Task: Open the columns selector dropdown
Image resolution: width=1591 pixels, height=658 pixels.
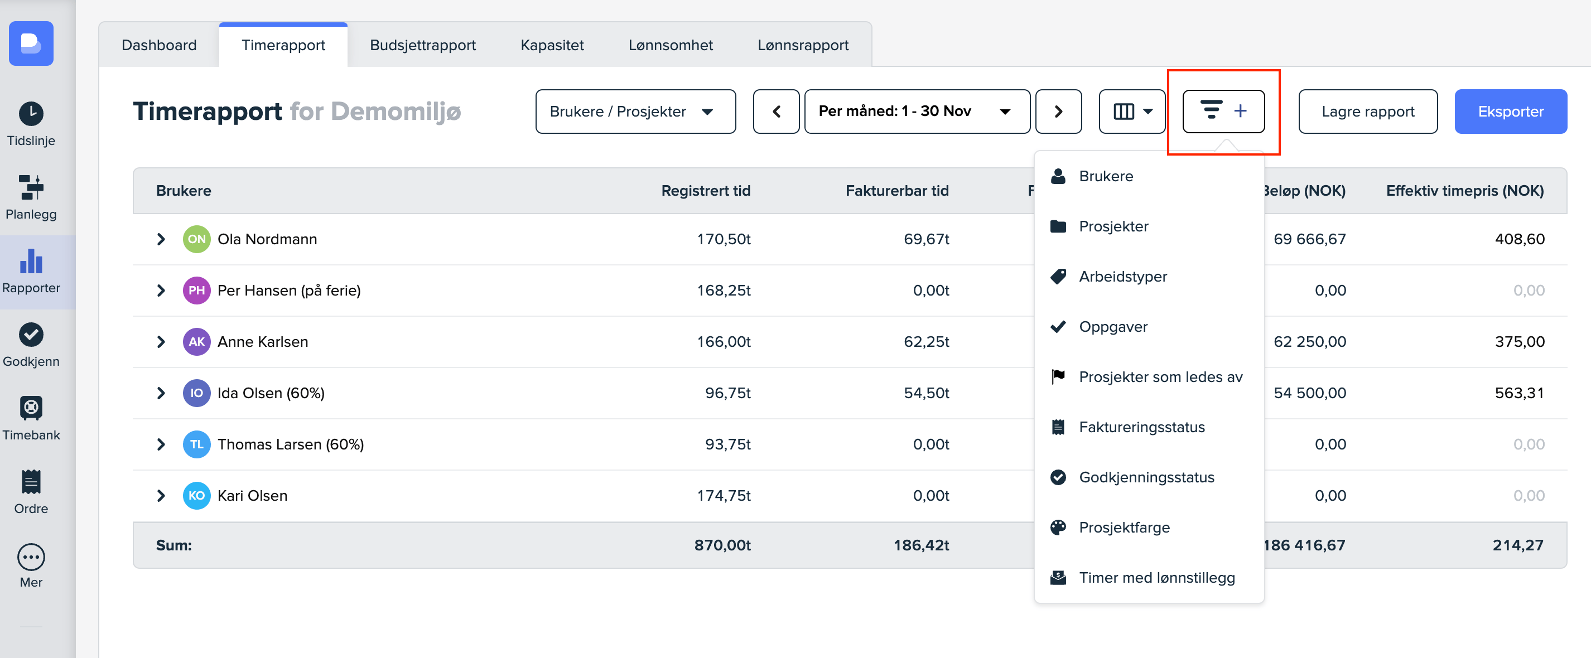Action: [1131, 111]
